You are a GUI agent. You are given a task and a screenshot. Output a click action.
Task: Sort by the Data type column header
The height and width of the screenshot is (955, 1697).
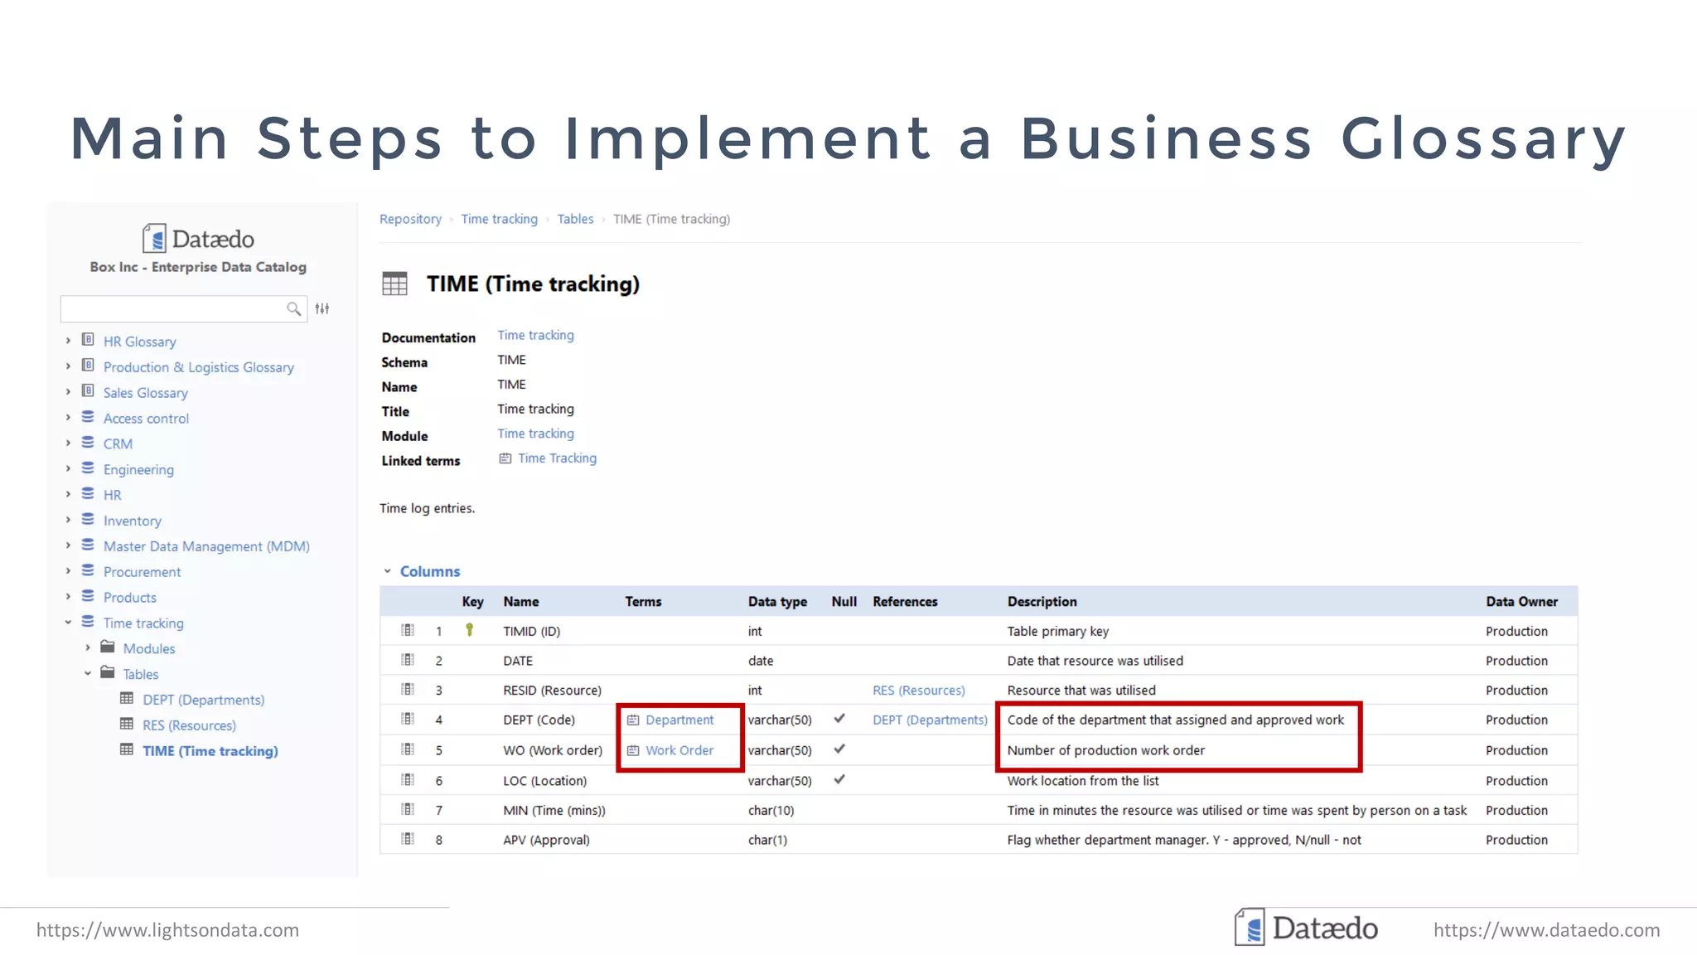777,601
